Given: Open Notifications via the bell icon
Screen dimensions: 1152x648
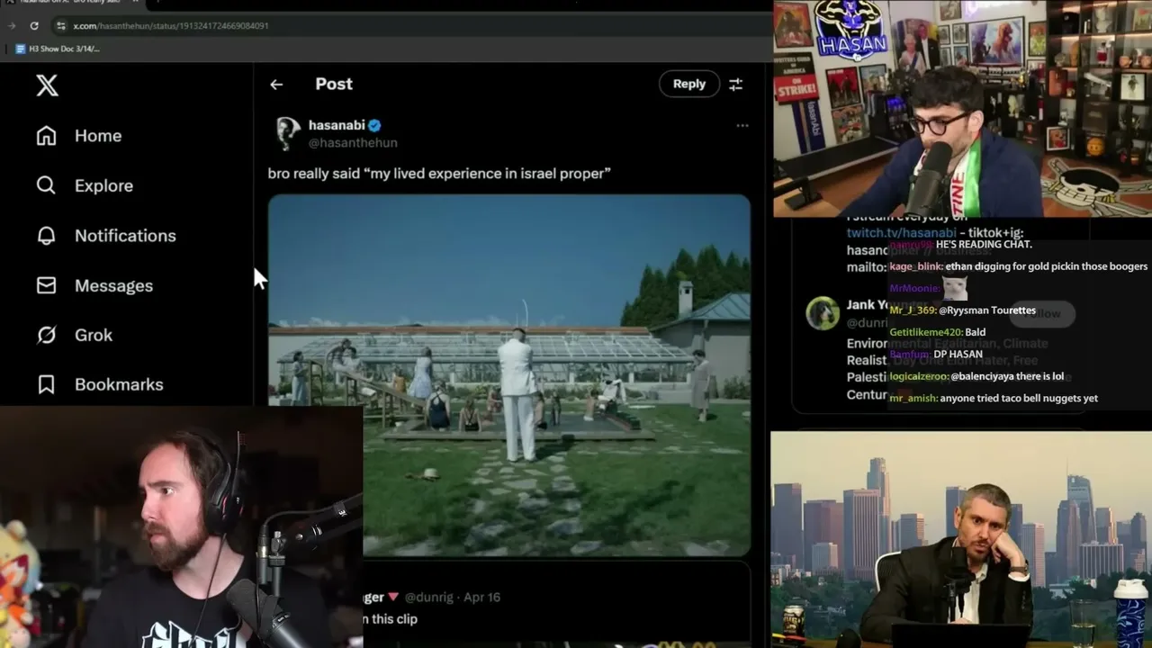Looking at the screenshot, I should [46, 236].
